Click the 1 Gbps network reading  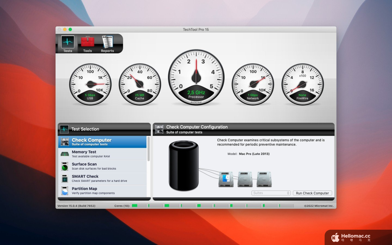[x=253, y=95]
